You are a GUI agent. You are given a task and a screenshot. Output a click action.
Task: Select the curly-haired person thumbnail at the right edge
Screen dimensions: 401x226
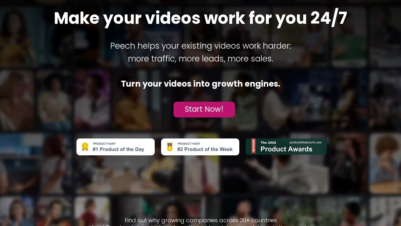[385, 163]
